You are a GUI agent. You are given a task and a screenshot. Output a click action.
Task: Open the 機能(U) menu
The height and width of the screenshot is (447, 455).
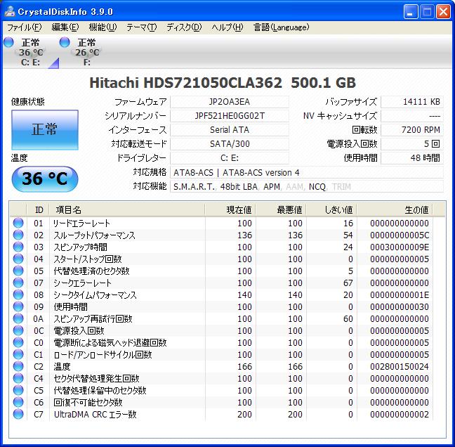click(103, 27)
